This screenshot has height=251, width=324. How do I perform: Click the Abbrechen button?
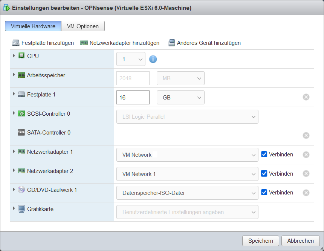coord(300,241)
